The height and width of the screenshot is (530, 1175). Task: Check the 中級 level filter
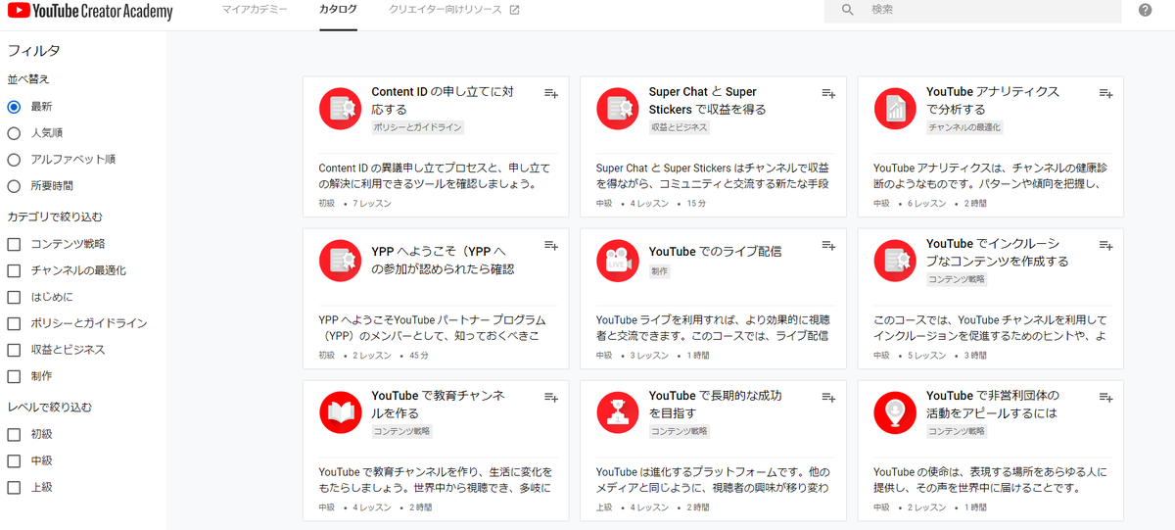pyautogui.click(x=14, y=460)
